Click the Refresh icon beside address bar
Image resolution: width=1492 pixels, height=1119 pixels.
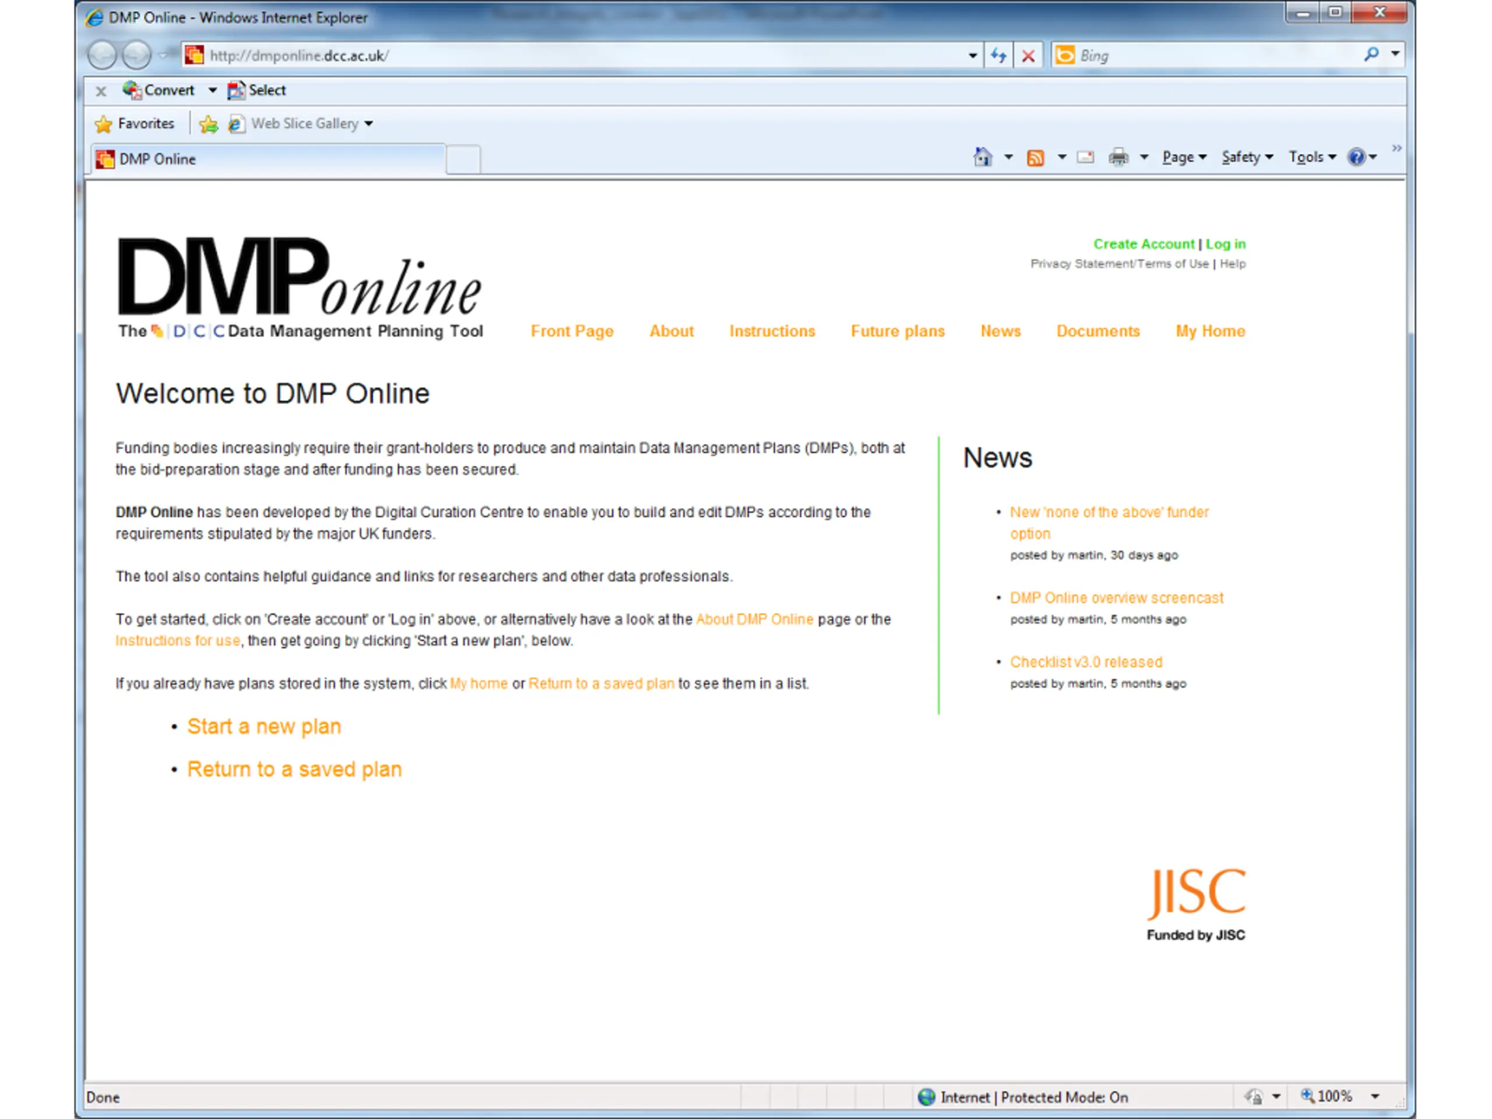click(998, 55)
